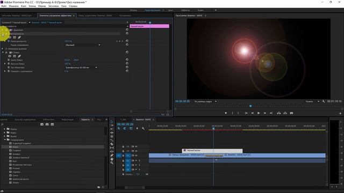Image resolution: width=344 pixels, height=193 pixels.
Task: Click the pen mask icon under Непрозрачность
Action: (19, 38)
